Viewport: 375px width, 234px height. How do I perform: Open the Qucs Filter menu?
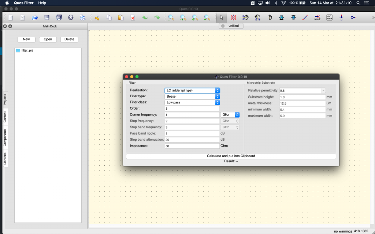pyautogui.click(x=24, y=3)
